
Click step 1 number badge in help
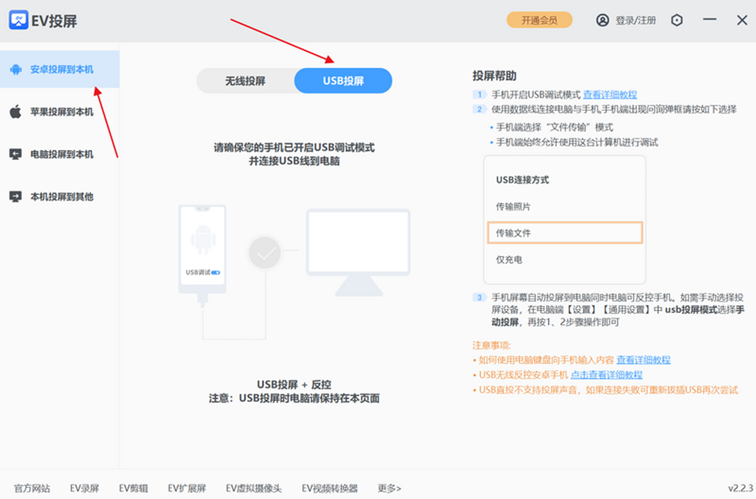(x=480, y=95)
